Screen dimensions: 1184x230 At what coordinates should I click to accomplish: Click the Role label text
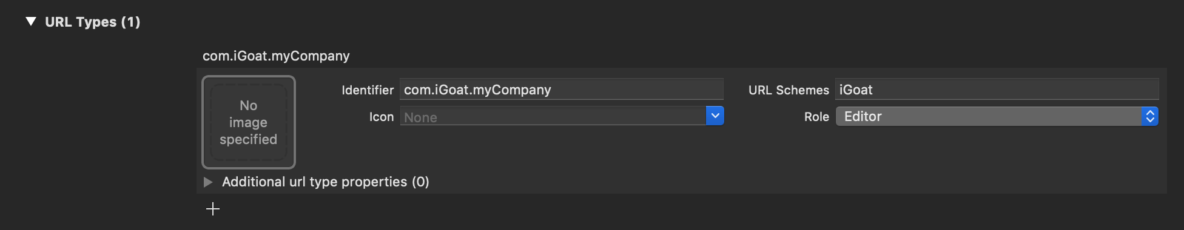(816, 117)
